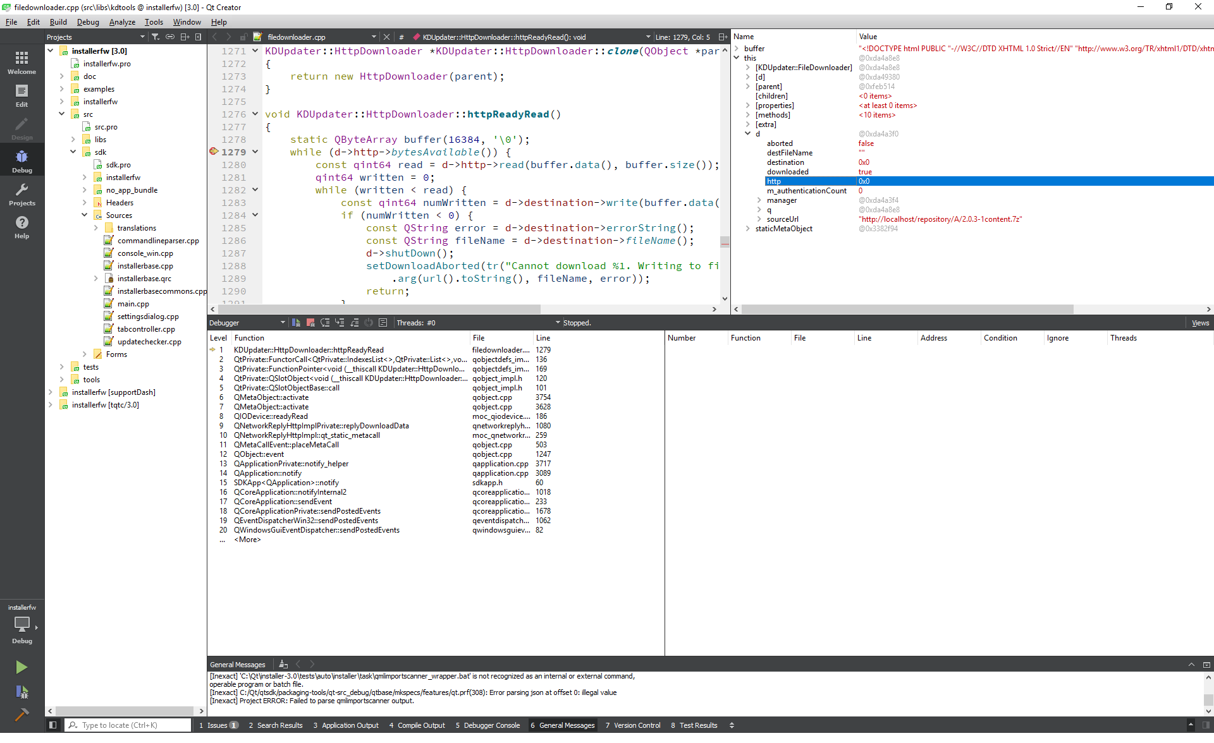Click the Build hammer icon
1214x743 pixels.
21,715
